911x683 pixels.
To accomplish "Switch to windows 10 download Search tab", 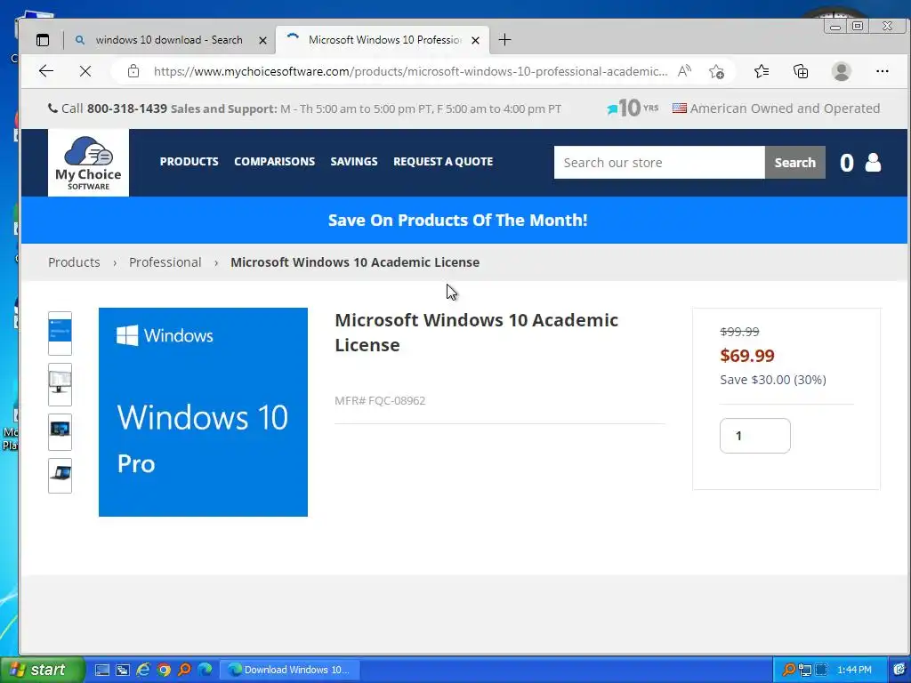I will (168, 40).
